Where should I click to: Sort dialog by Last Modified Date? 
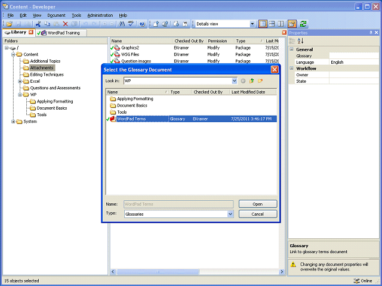click(x=253, y=92)
